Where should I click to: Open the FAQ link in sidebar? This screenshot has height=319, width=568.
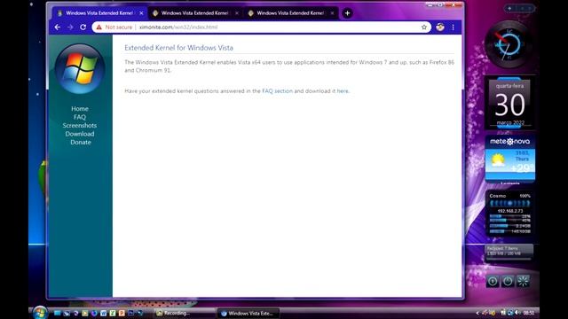[80, 117]
